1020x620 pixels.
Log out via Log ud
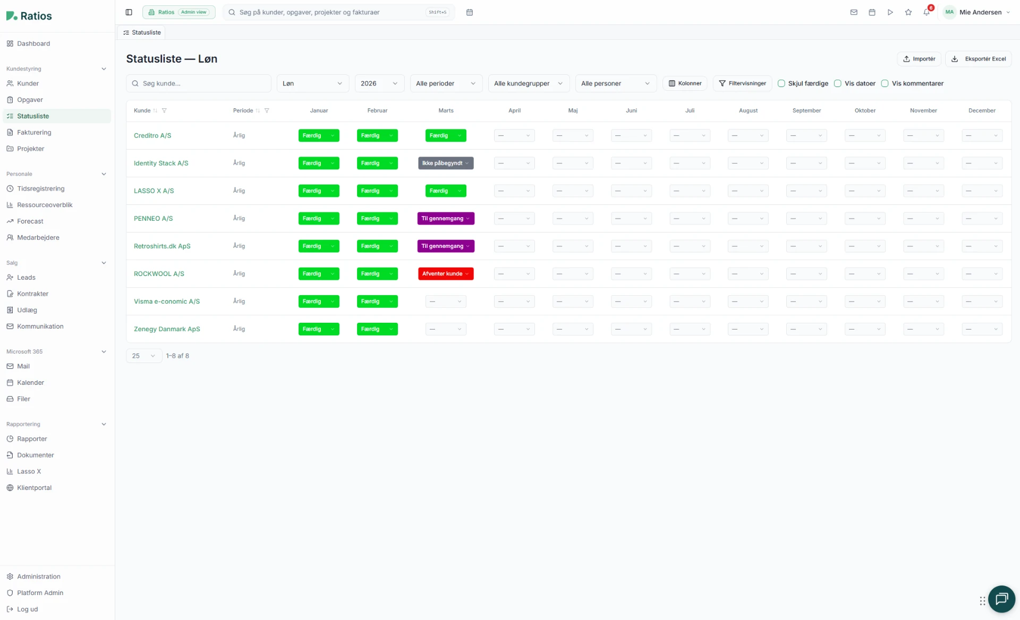pos(57,609)
